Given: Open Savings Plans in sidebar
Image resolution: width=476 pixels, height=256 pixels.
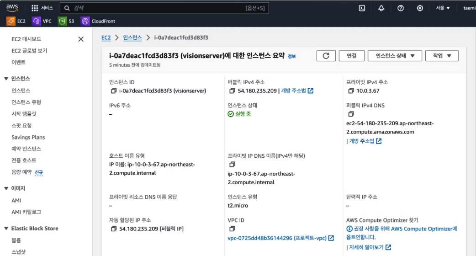Looking at the screenshot, I should 28,137.
